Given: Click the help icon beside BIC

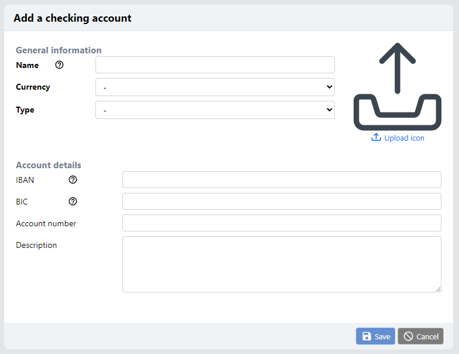Looking at the screenshot, I should click(x=73, y=202).
